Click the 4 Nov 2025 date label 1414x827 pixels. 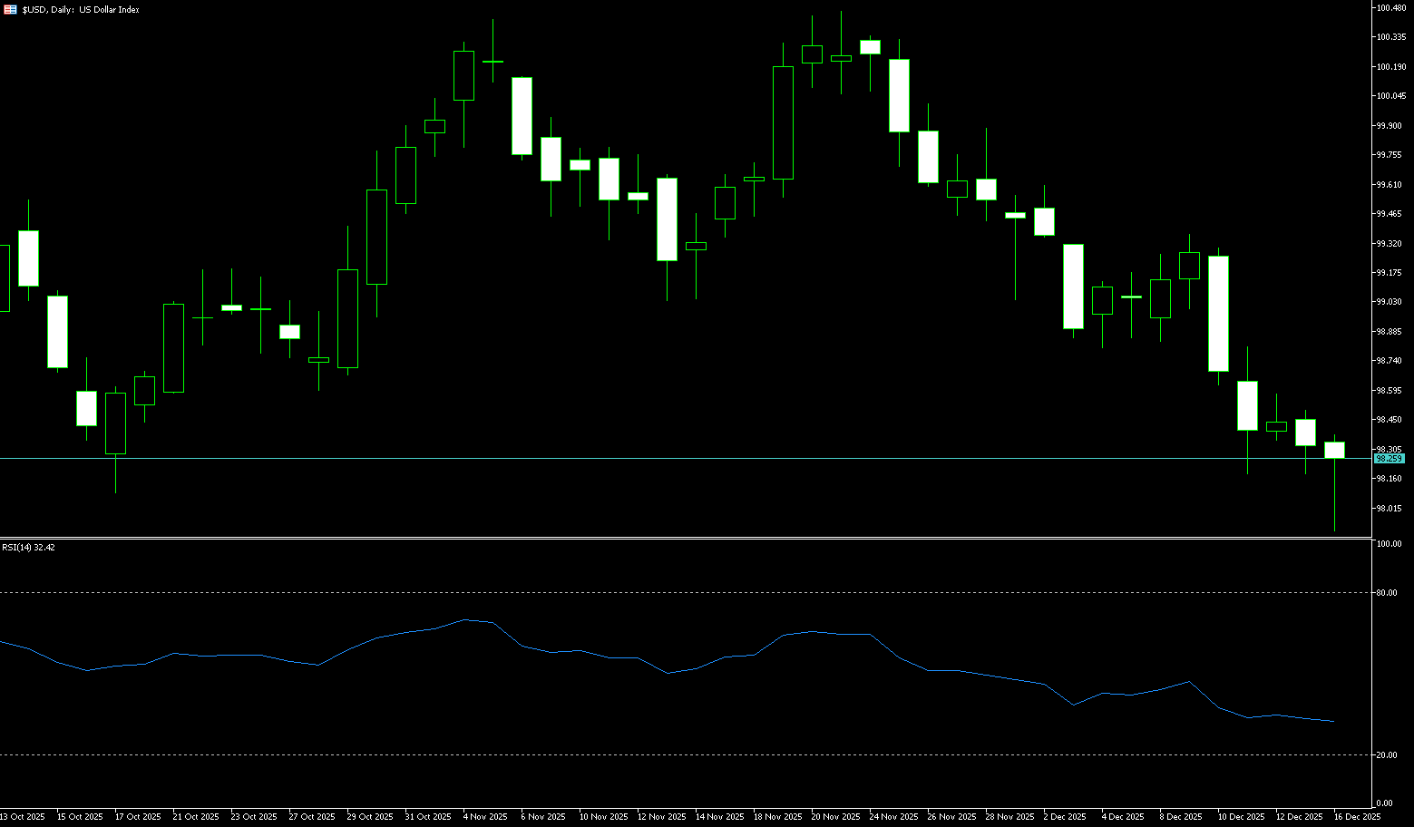tap(485, 817)
